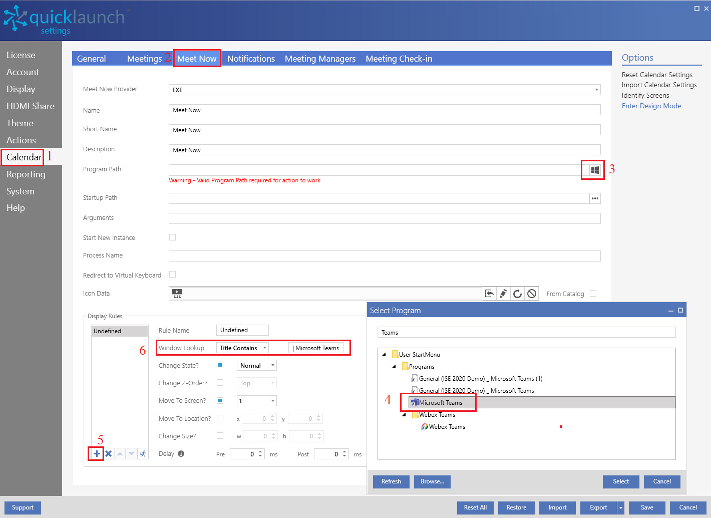Image resolution: width=711 pixels, height=518 pixels.
Task: Enable Redirect to Virtual Keyboard checkbox
Action: [173, 275]
